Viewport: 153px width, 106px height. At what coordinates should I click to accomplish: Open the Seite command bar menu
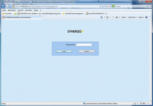pyautogui.click(x=124, y=17)
